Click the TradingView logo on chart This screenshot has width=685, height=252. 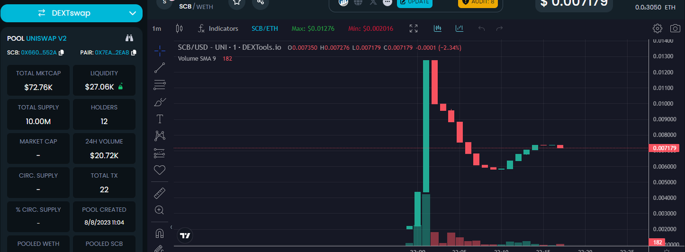(185, 235)
